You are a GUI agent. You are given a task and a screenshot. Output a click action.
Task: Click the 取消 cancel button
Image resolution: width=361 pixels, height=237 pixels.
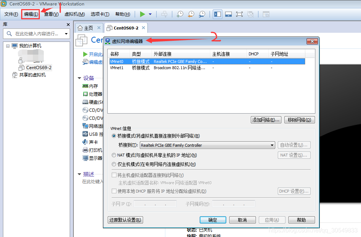pyautogui.click(x=242, y=220)
